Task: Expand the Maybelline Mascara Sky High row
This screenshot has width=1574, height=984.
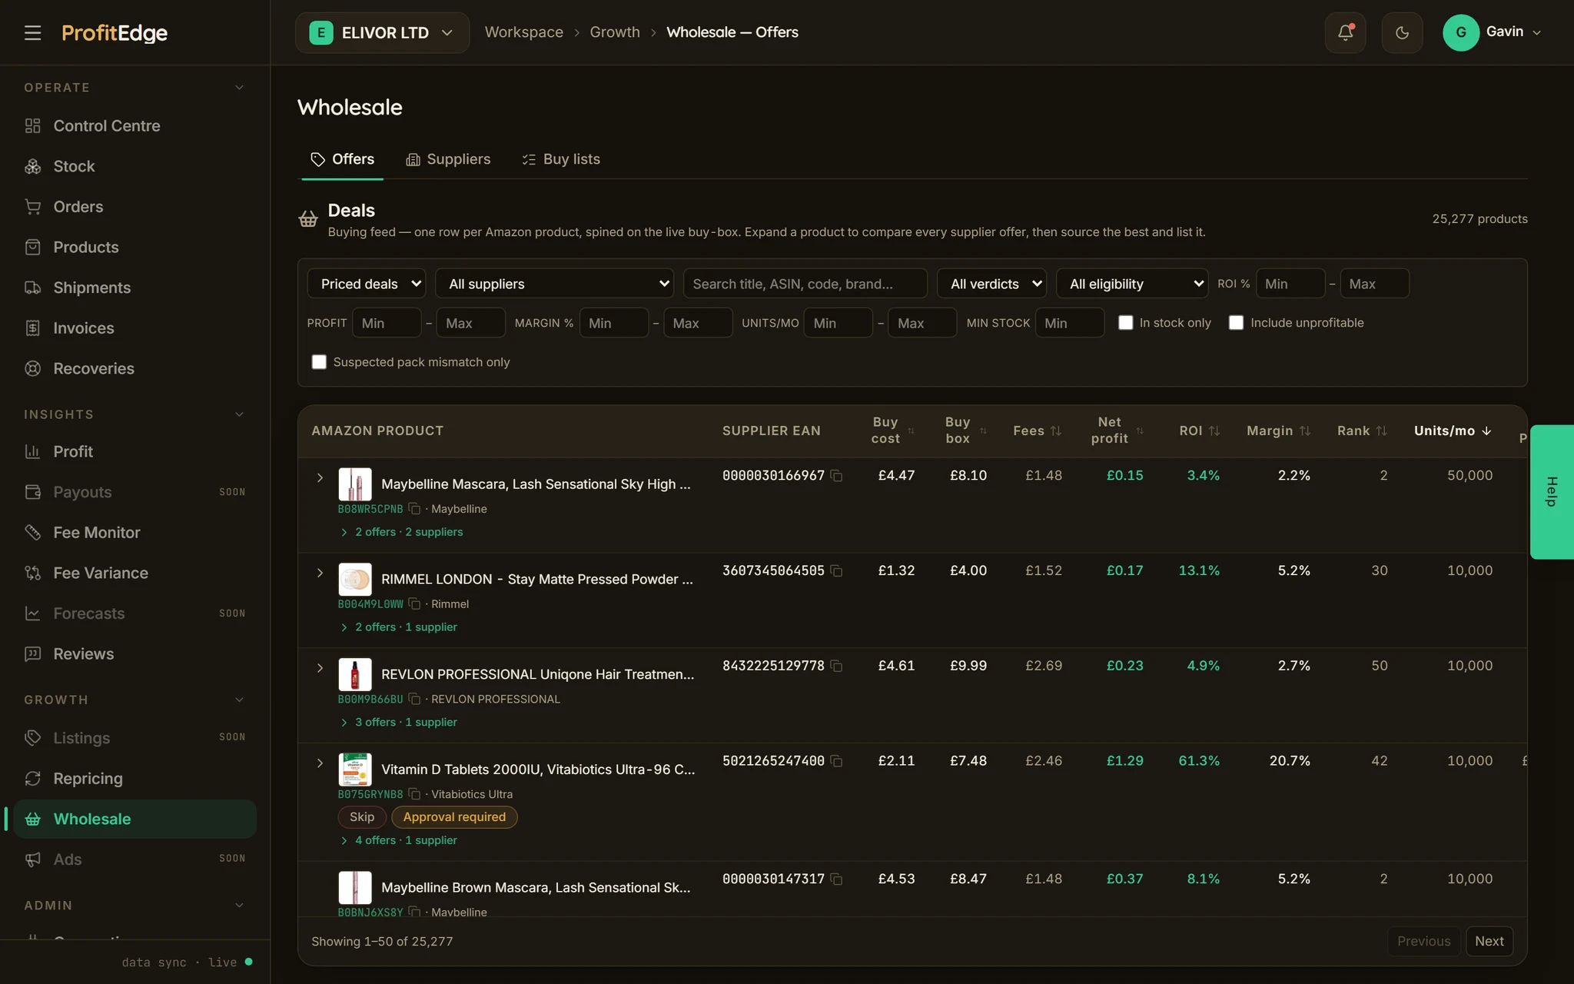Action: 320,477
